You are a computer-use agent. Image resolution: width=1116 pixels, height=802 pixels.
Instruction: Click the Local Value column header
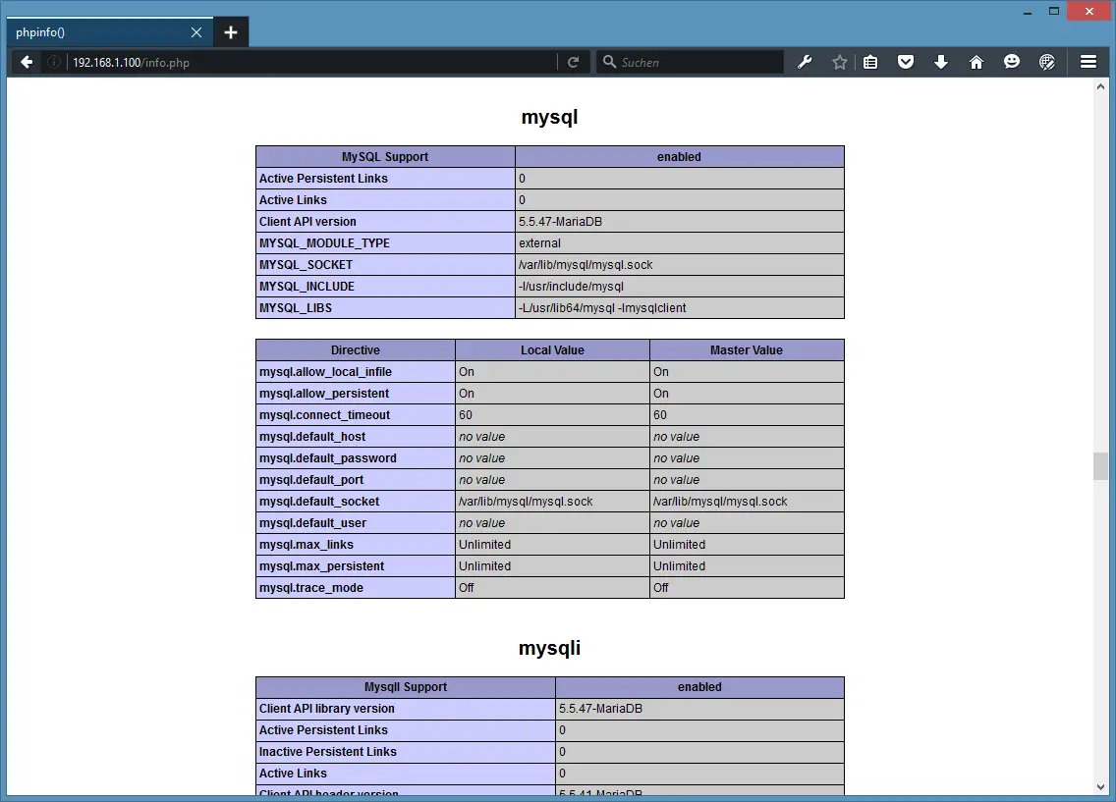point(552,350)
